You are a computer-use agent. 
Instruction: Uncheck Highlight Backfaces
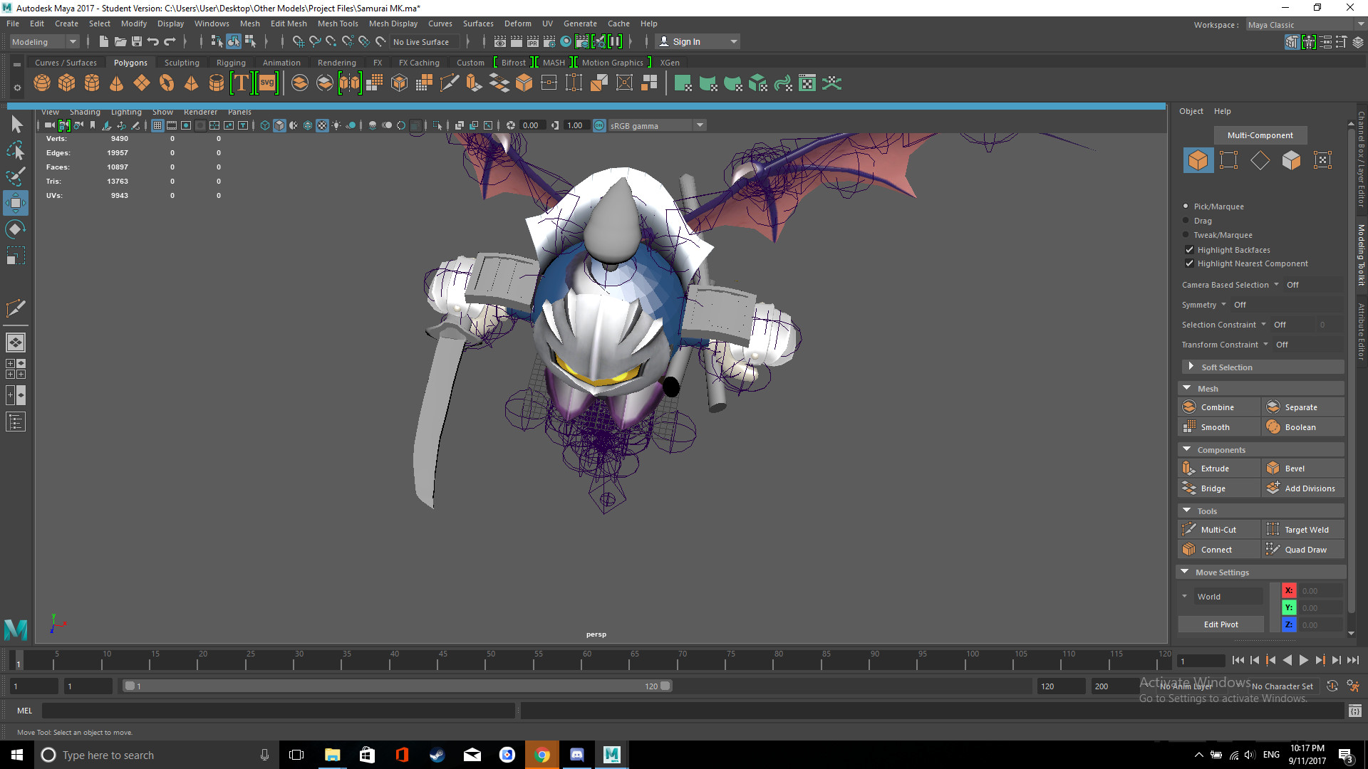point(1189,249)
